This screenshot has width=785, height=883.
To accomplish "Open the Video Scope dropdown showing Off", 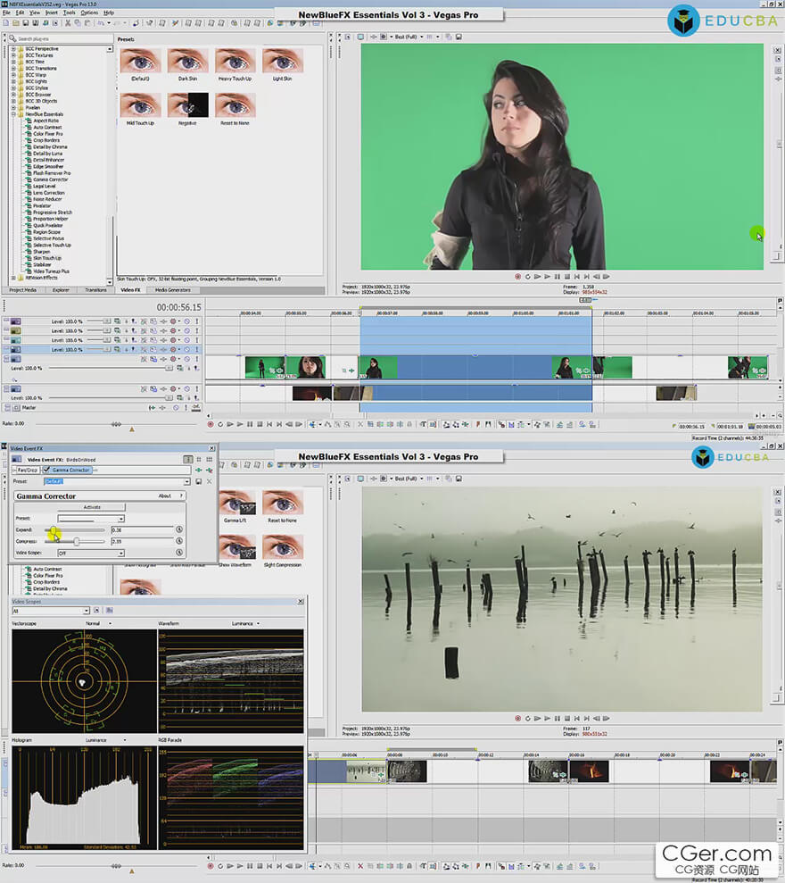I will (121, 553).
